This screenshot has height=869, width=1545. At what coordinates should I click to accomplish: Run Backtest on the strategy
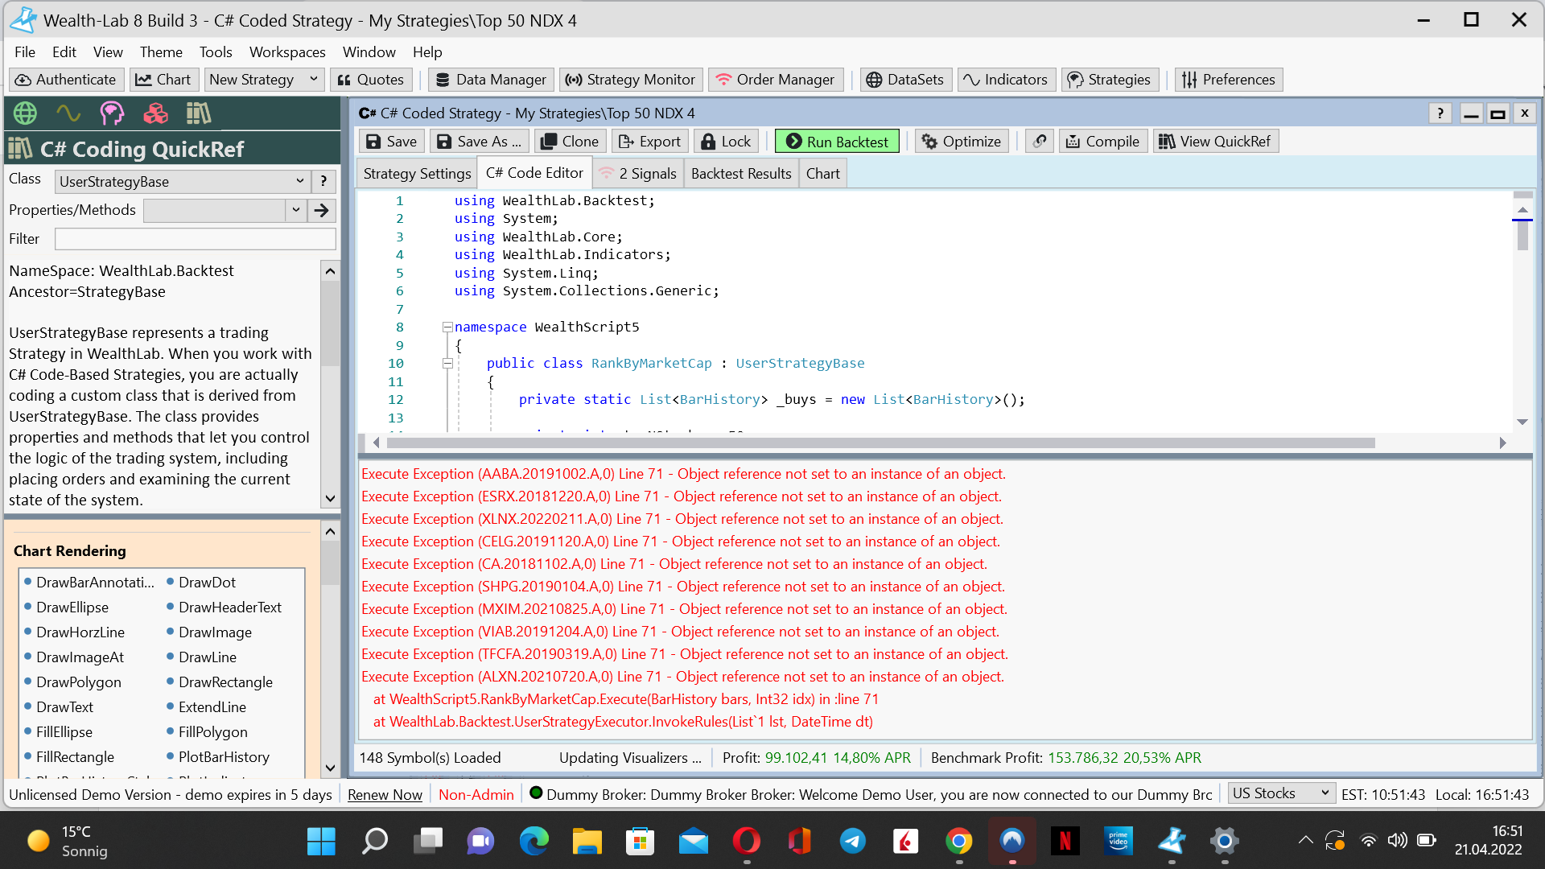click(837, 142)
